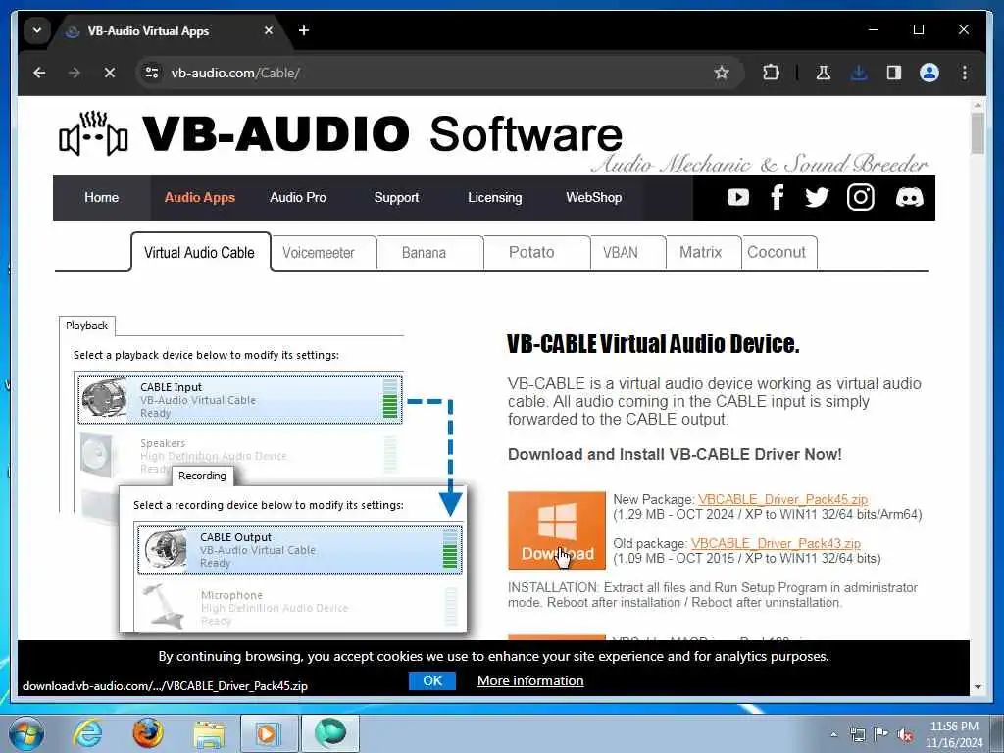Click the Recording tab in the illustration

[x=202, y=476]
